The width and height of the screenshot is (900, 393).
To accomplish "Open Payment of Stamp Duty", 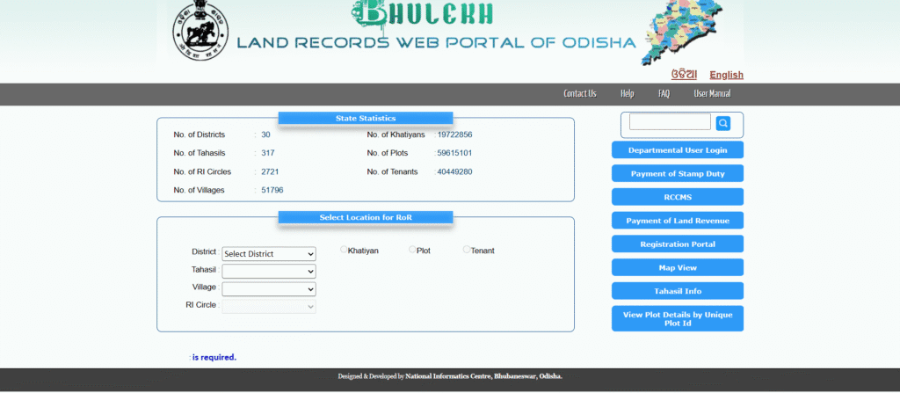I will coord(678,173).
